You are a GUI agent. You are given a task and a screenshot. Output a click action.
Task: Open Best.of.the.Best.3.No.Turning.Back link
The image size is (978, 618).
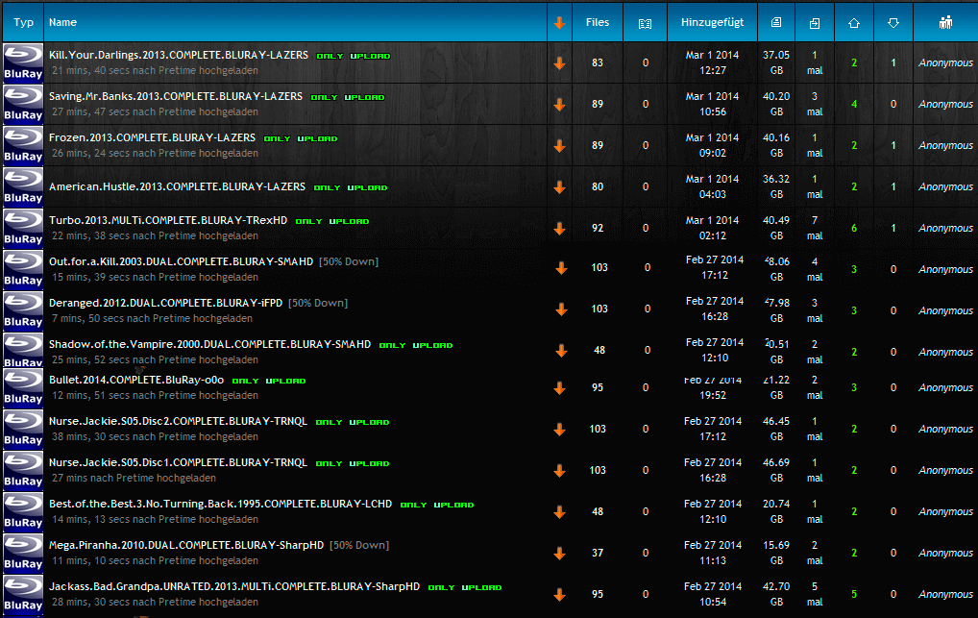click(220, 504)
